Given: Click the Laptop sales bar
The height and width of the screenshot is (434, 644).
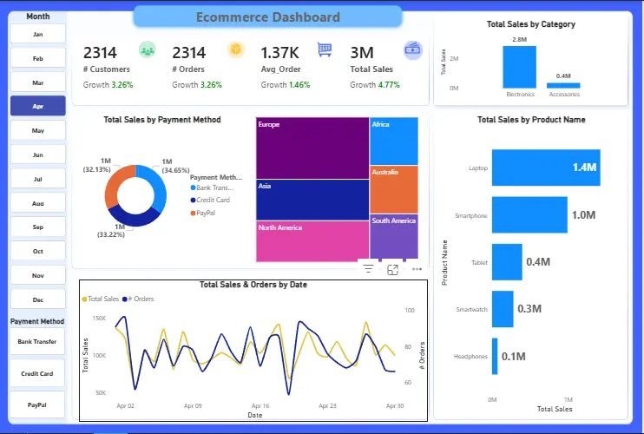Looking at the screenshot, I should 546,168.
